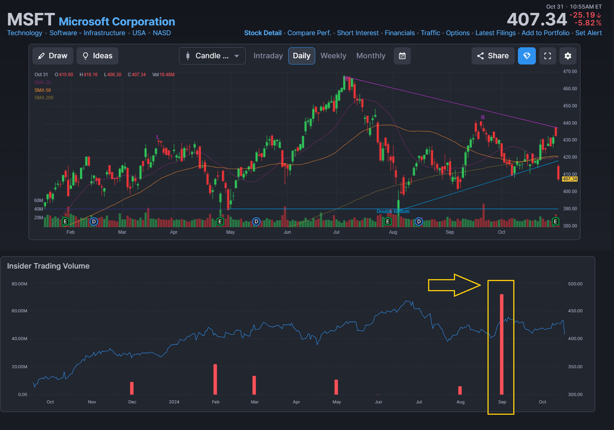Image resolution: width=614 pixels, height=430 pixels.
Task: Click the SMA 20 indicator label
Action: 42,82
